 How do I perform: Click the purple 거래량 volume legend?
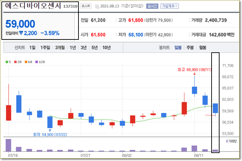pos(231,141)
